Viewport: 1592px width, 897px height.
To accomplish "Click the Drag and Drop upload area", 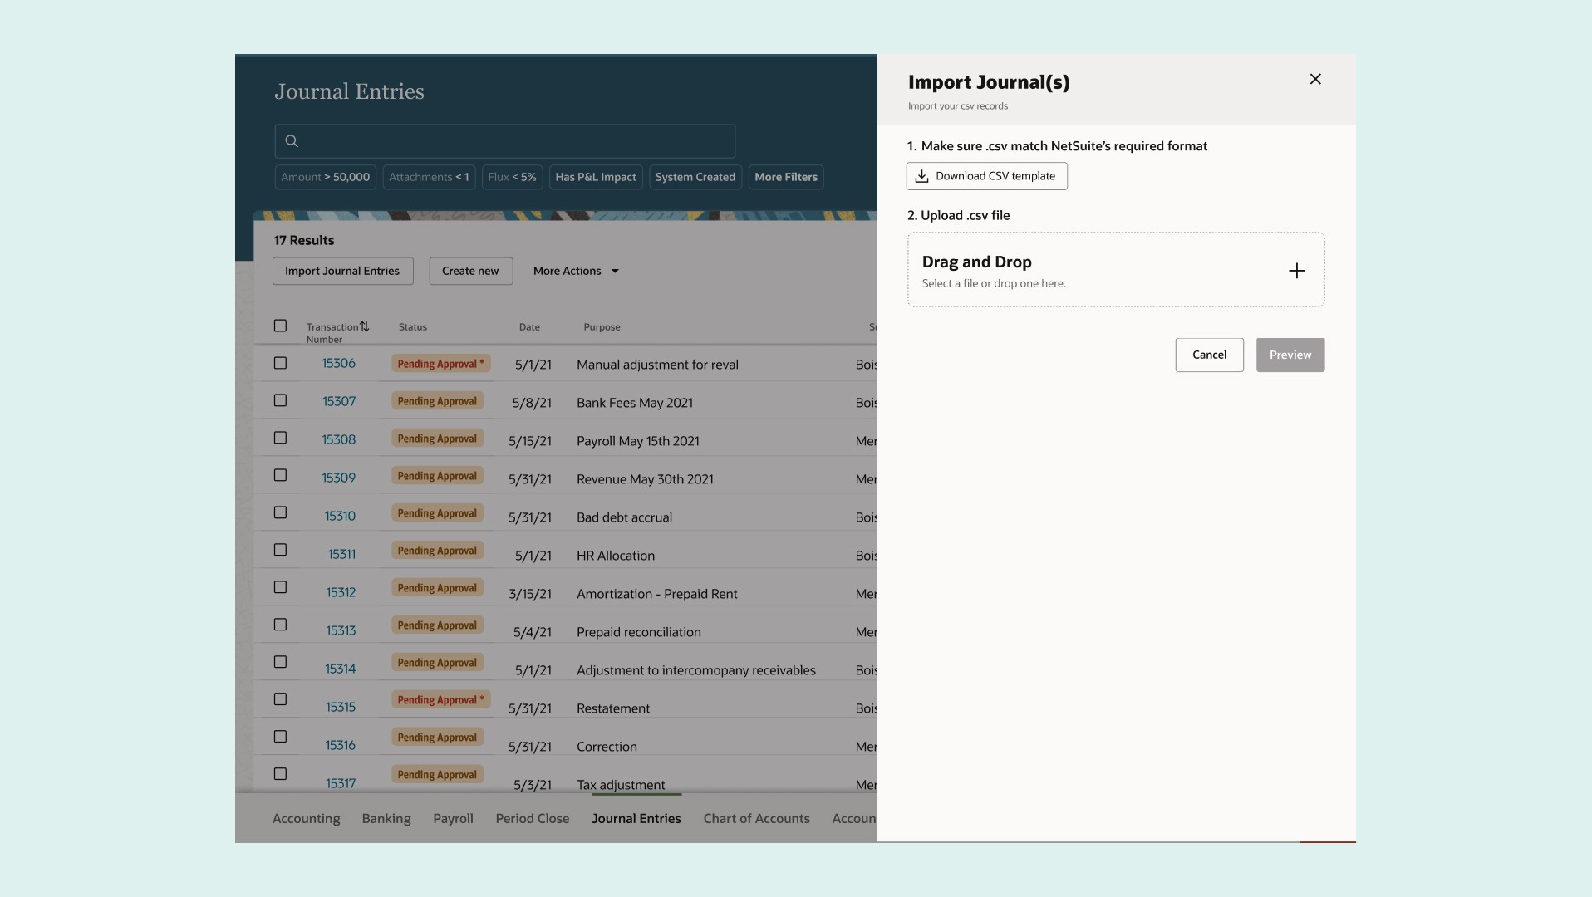I will point(1116,270).
